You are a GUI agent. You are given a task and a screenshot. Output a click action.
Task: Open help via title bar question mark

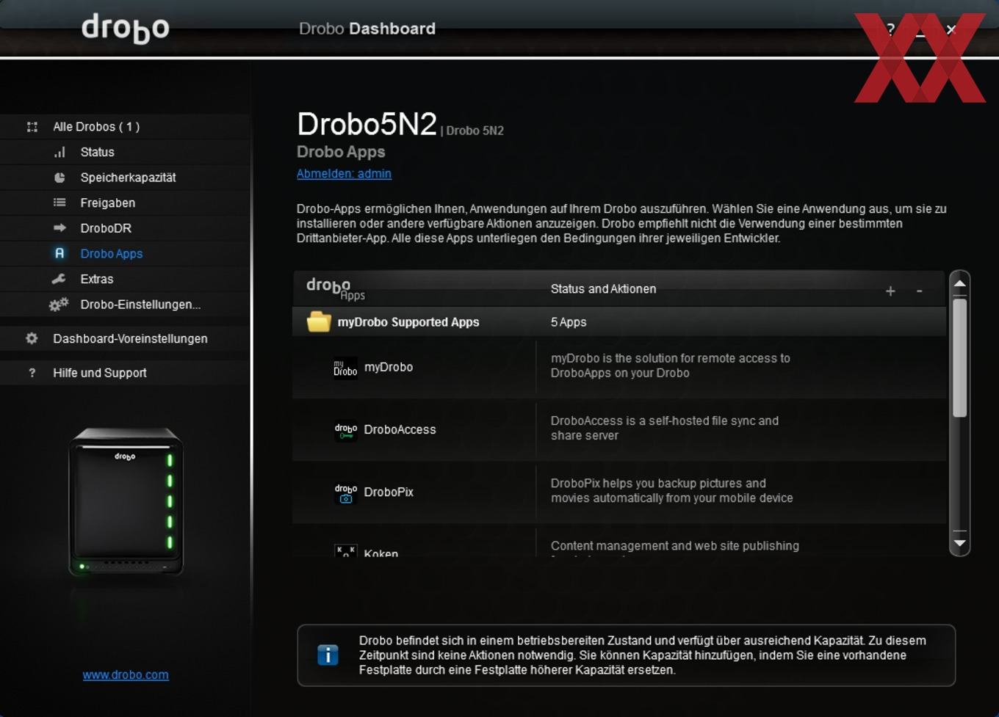pyautogui.click(x=890, y=29)
